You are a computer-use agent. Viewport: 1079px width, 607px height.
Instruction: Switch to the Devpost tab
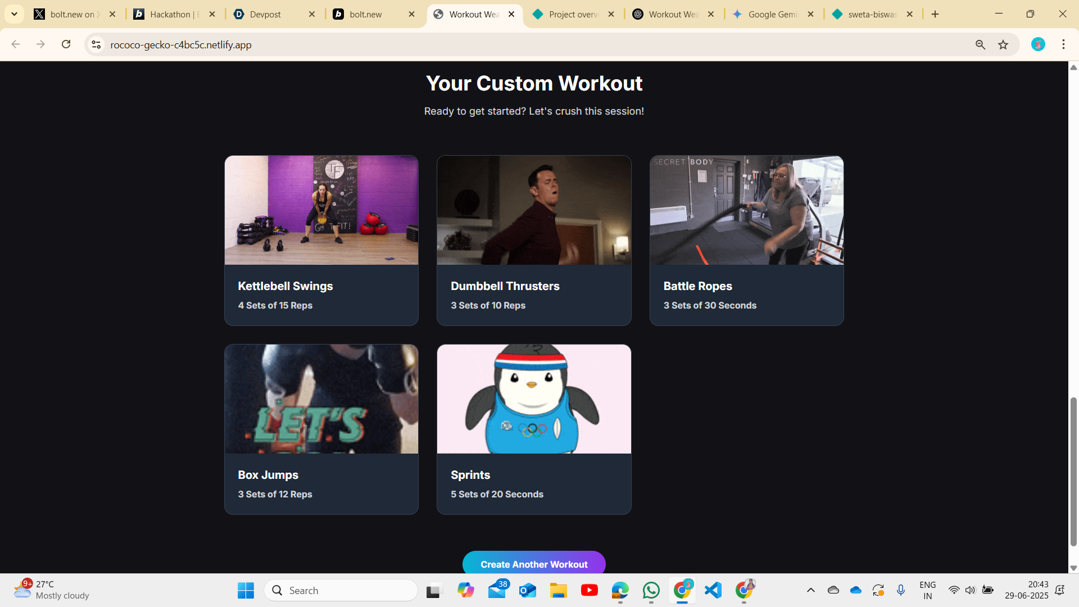pos(265,14)
